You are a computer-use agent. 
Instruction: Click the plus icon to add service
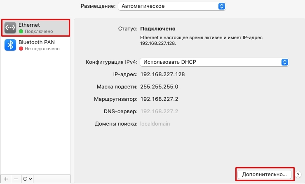click(x=6, y=179)
